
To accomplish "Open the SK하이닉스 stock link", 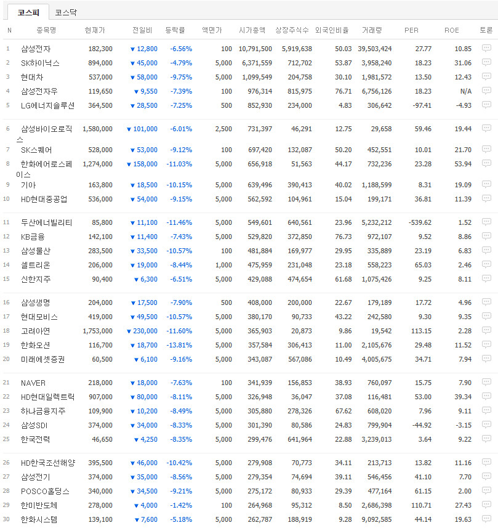I will 40,63.
